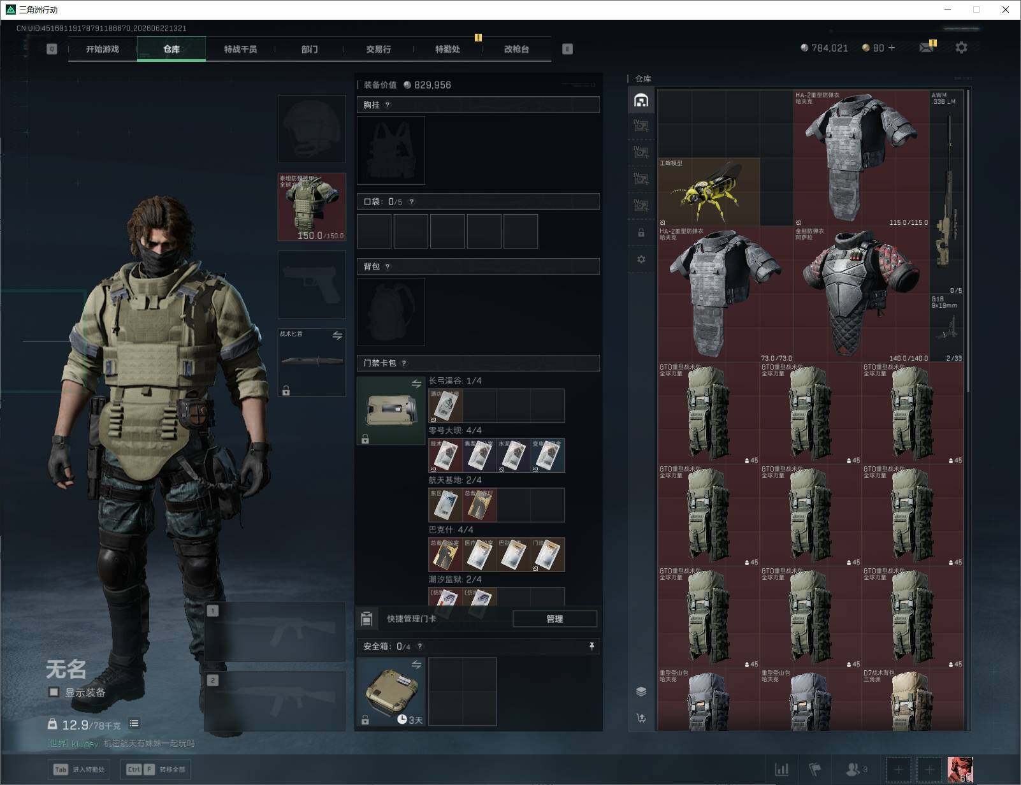This screenshot has height=785, width=1021.
Task: Click the plus next to 80 currency
Action: point(892,48)
